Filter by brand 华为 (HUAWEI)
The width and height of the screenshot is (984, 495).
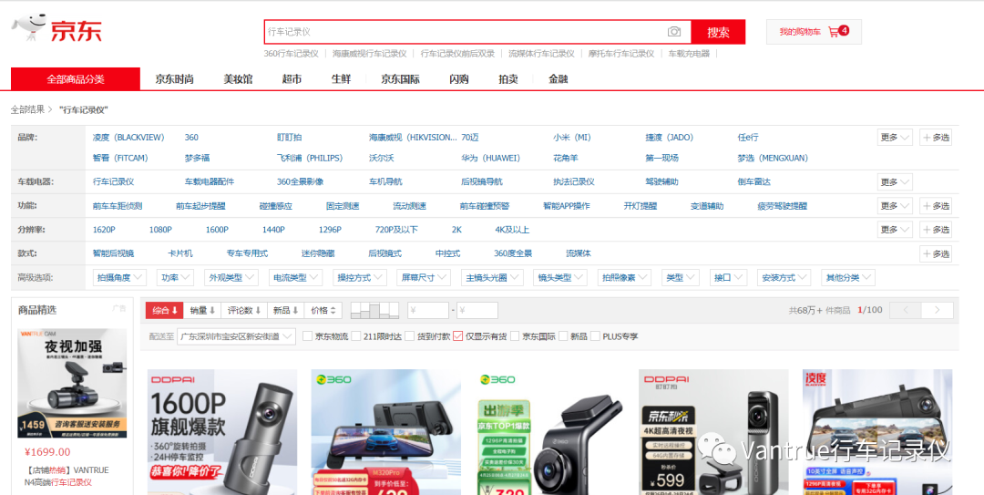pyautogui.click(x=491, y=158)
